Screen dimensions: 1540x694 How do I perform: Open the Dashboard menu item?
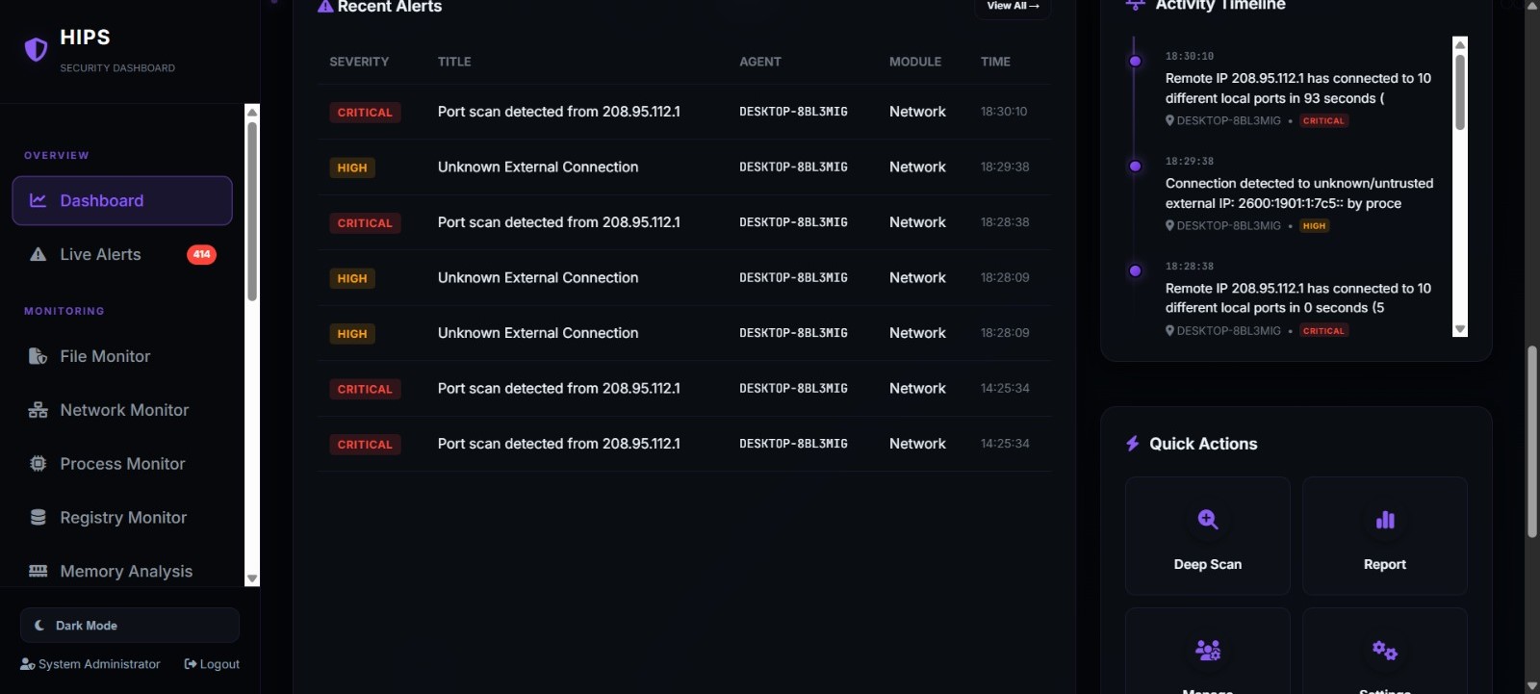coord(122,200)
